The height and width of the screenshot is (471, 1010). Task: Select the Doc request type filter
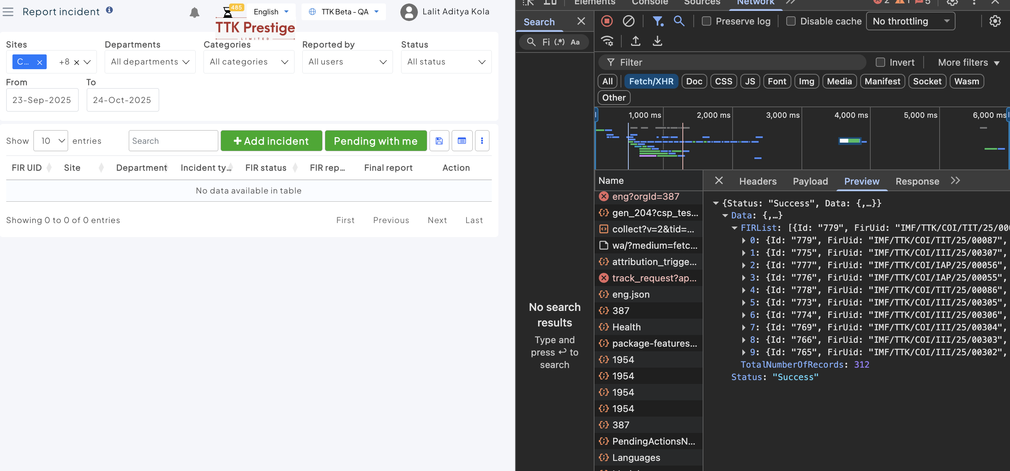pyautogui.click(x=694, y=82)
